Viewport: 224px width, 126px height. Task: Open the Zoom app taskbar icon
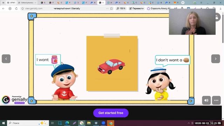[x=103, y=123]
